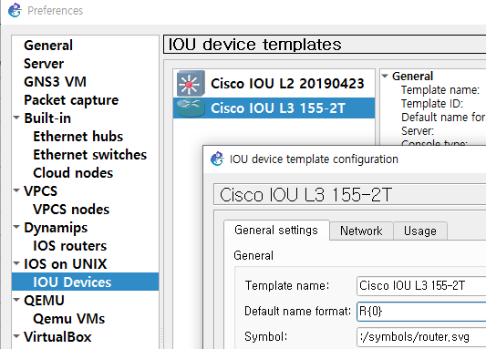Screen dimensions: 486x349
Task: Open the Usage tab
Action: 420,231
